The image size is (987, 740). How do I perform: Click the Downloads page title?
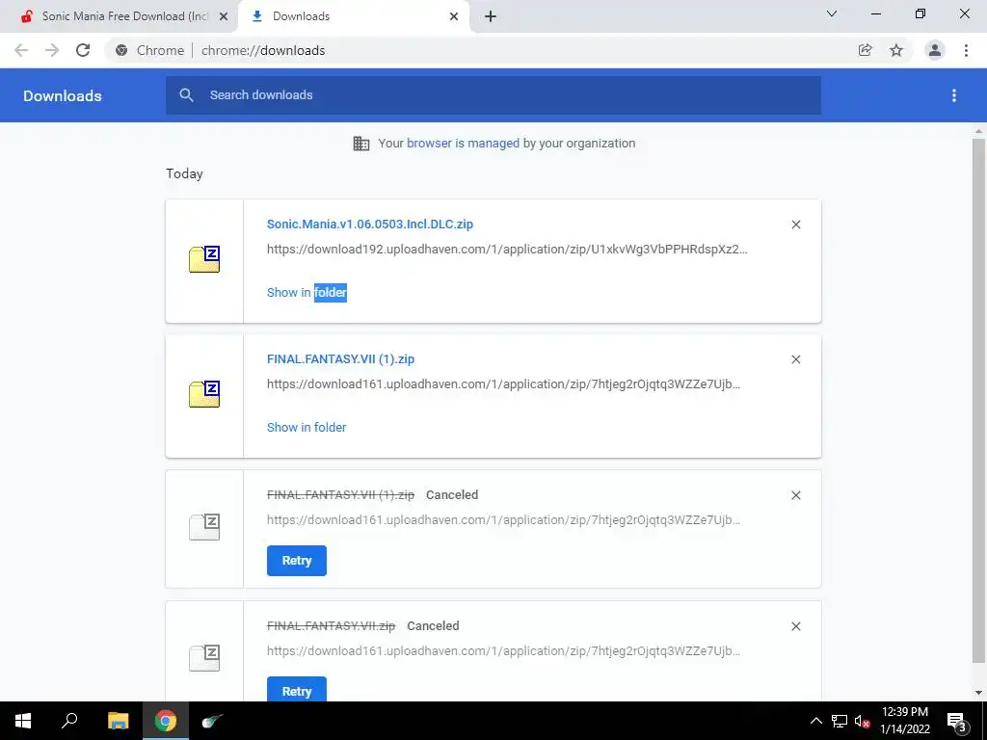63,95
